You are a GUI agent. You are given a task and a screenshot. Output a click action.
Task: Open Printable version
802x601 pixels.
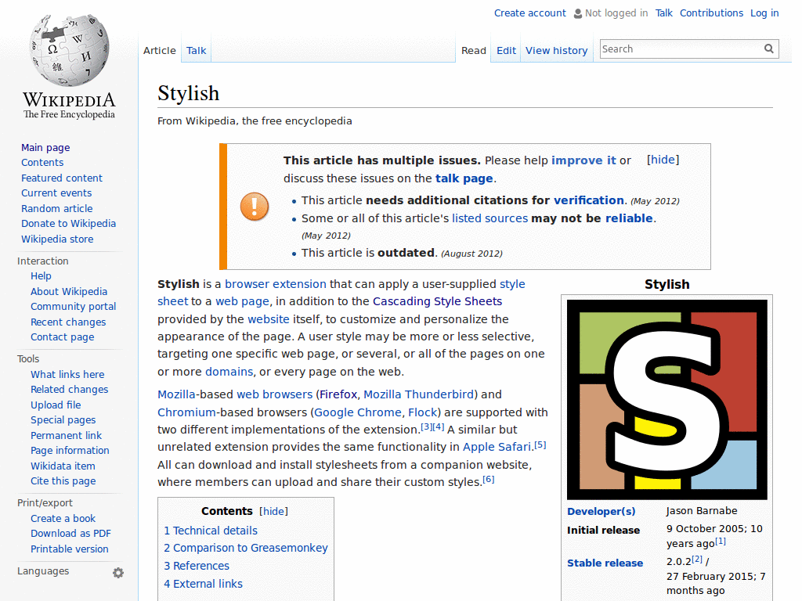[70, 549]
